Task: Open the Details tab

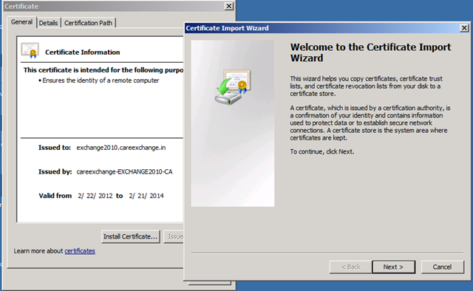Action: [48, 23]
